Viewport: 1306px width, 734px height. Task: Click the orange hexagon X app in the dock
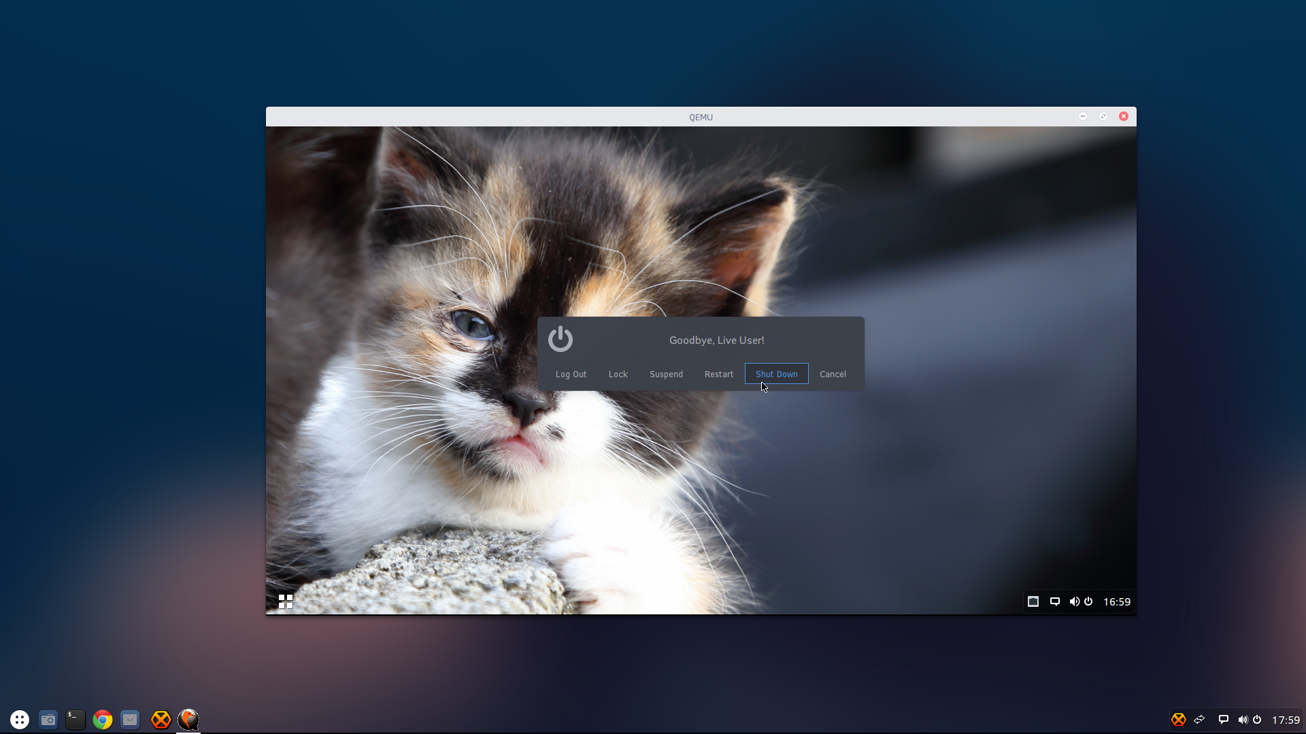point(161,719)
